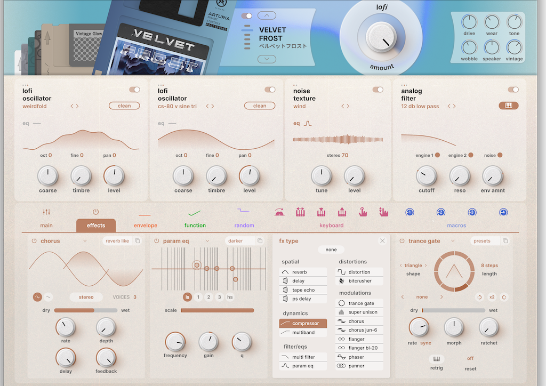Toggle cs-80 v sine tri oscillator switch
The height and width of the screenshot is (386, 546).
(270, 90)
